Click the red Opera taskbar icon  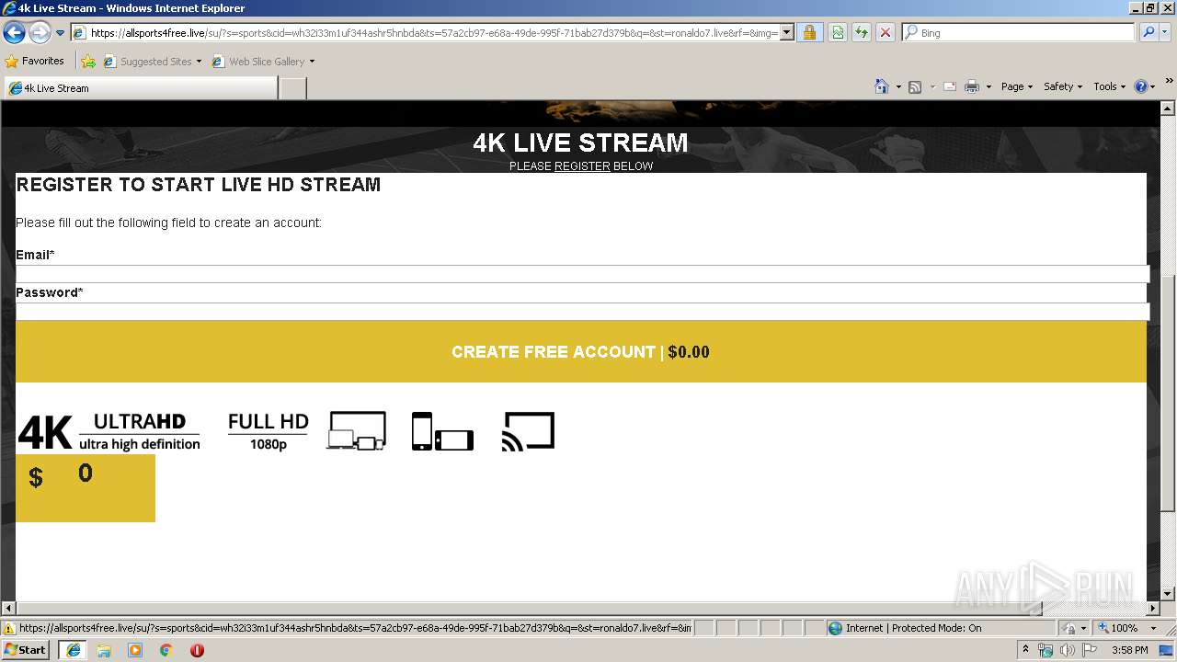coord(197,650)
